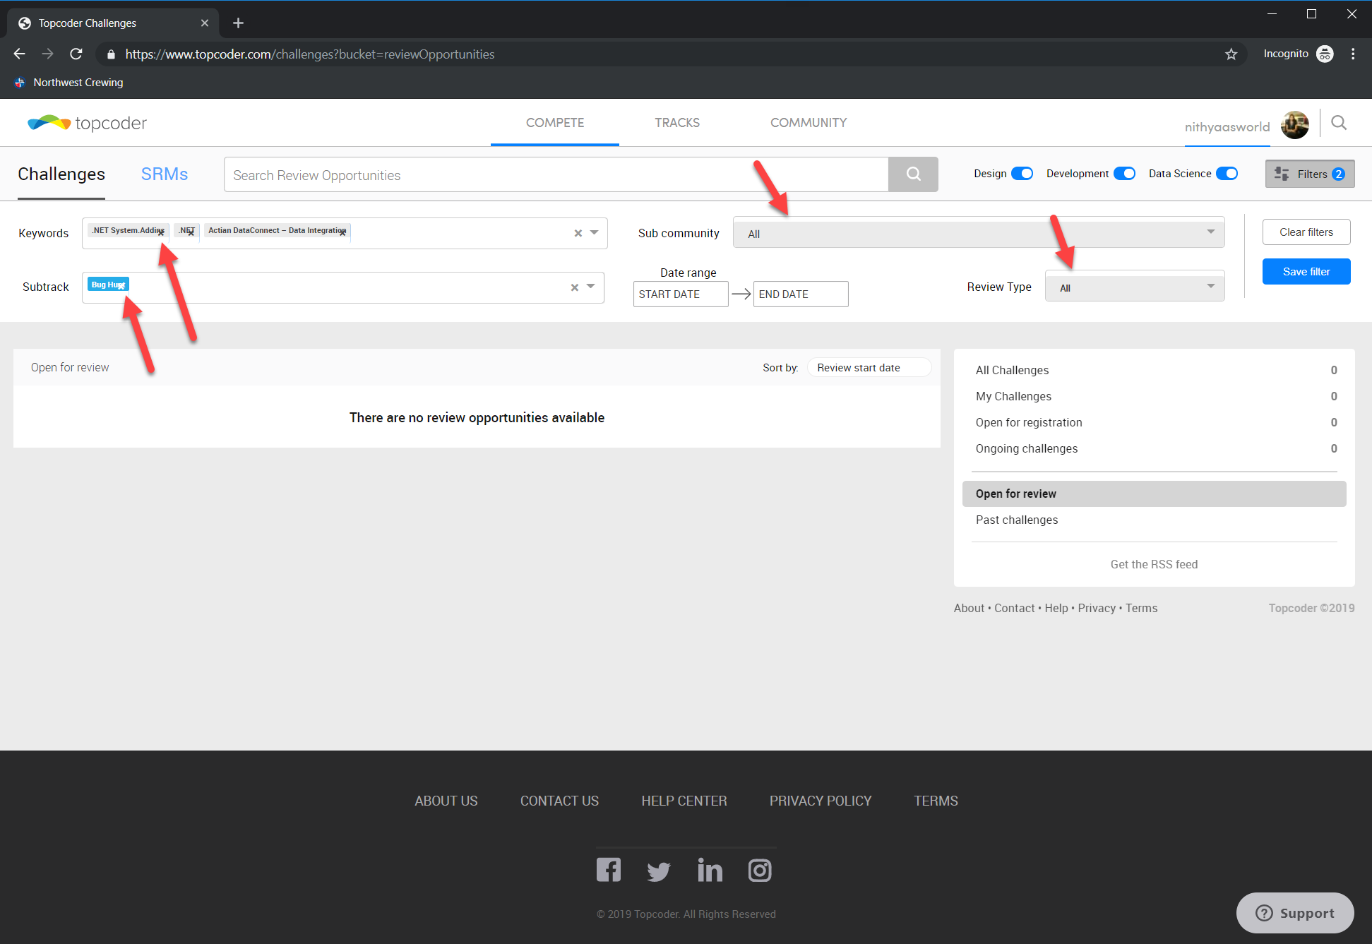This screenshot has width=1372, height=944.
Task: Switch to the SRMs tab
Action: coord(164,174)
